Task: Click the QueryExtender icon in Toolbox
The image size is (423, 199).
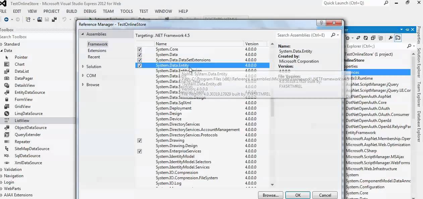Action: pos(7,135)
